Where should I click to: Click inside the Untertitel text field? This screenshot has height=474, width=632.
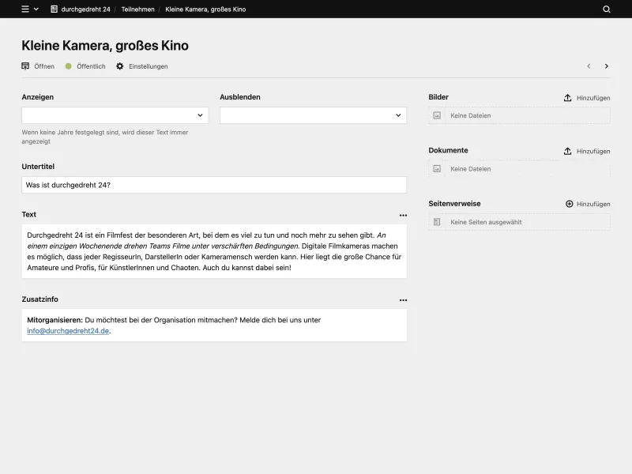tap(213, 184)
